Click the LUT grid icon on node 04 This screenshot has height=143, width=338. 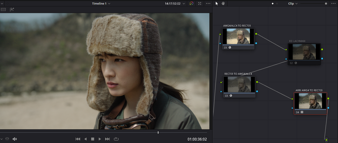[x=302, y=112]
